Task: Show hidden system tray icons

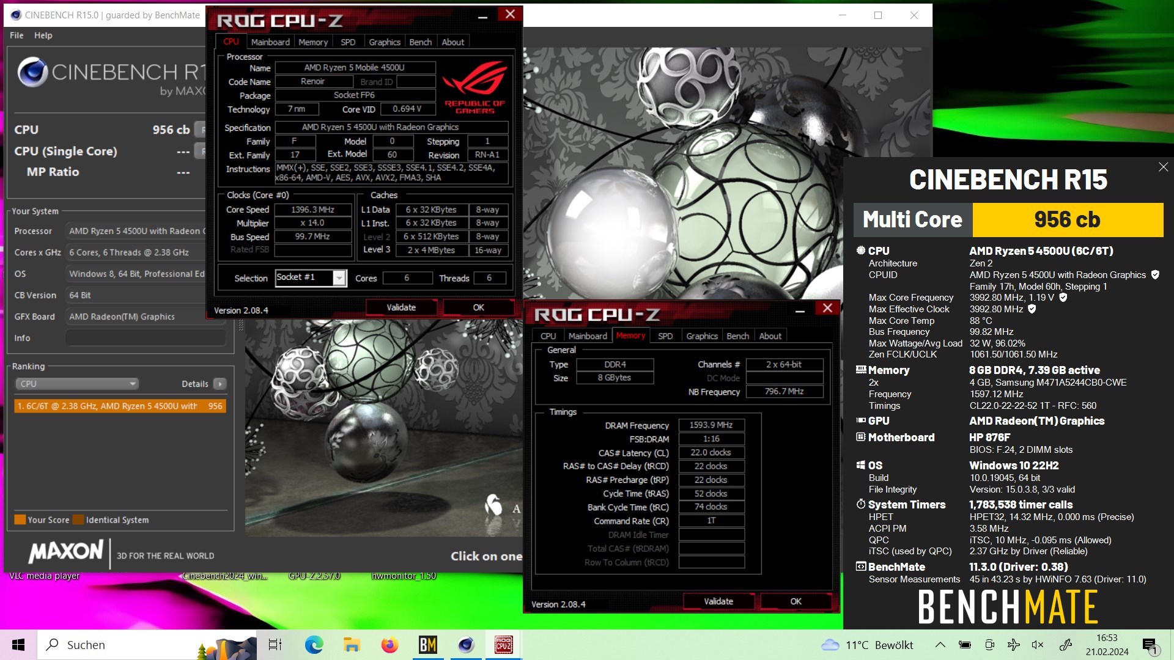Action: pos(940,645)
